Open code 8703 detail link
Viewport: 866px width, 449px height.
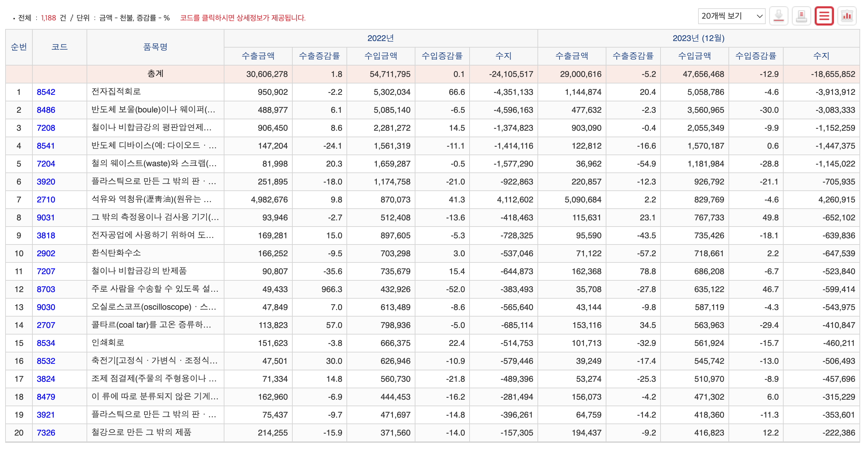pyautogui.click(x=46, y=289)
